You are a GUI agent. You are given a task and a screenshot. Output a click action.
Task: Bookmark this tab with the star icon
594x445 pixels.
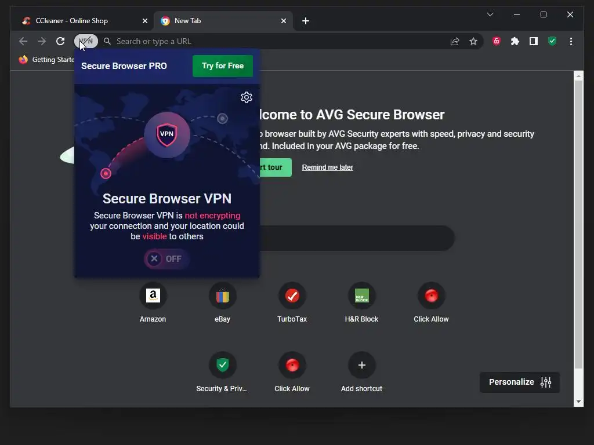(x=473, y=41)
